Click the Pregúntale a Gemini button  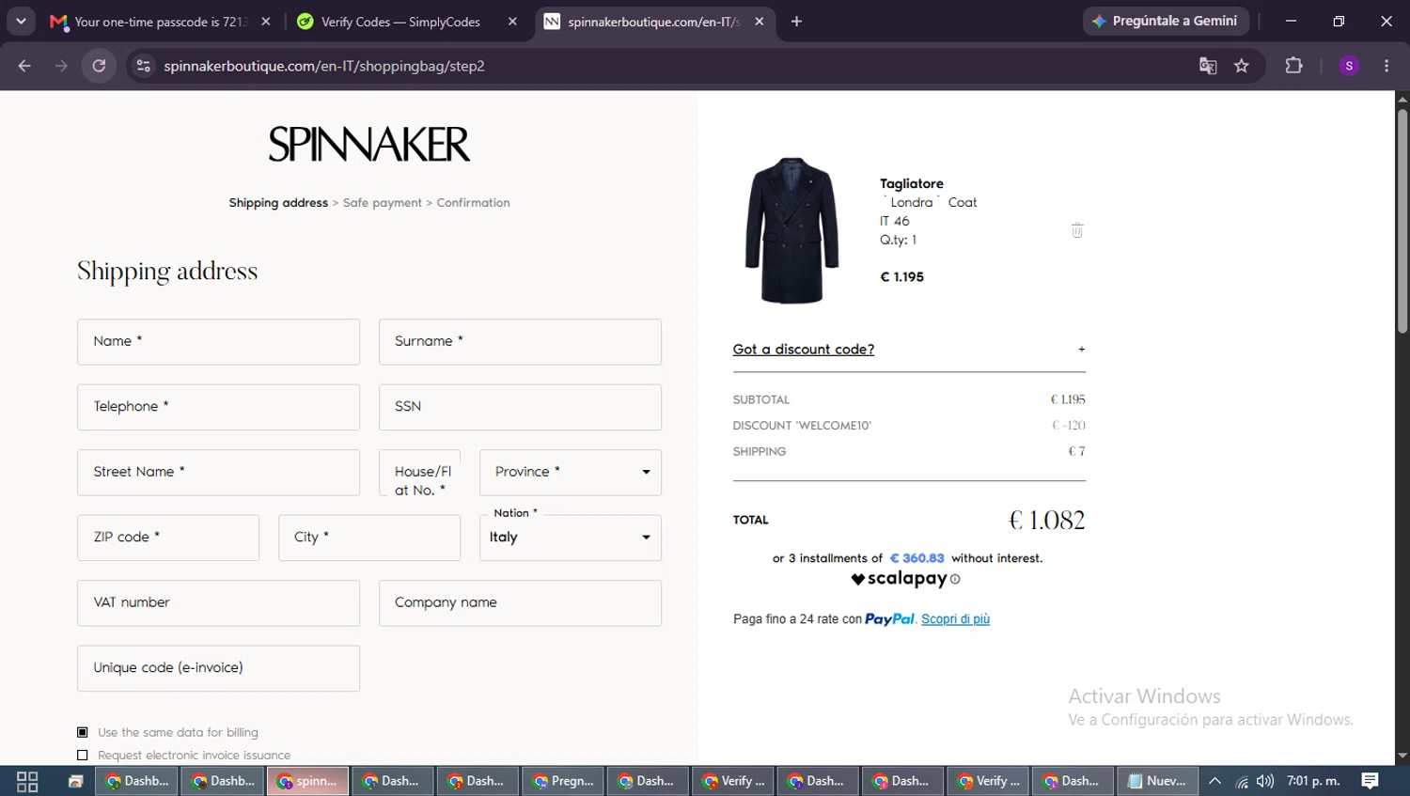pos(1166,21)
